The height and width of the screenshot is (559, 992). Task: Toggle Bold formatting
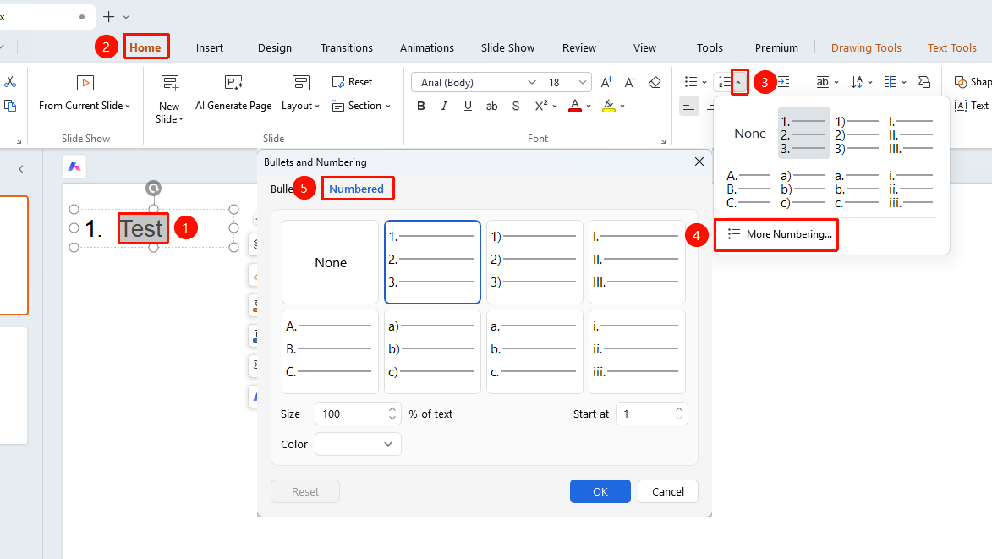click(x=420, y=107)
